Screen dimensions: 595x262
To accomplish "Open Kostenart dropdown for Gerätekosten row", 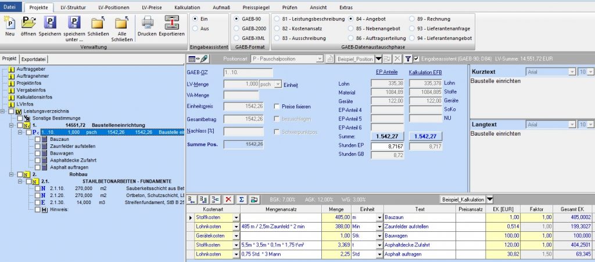I will (236, 235).
